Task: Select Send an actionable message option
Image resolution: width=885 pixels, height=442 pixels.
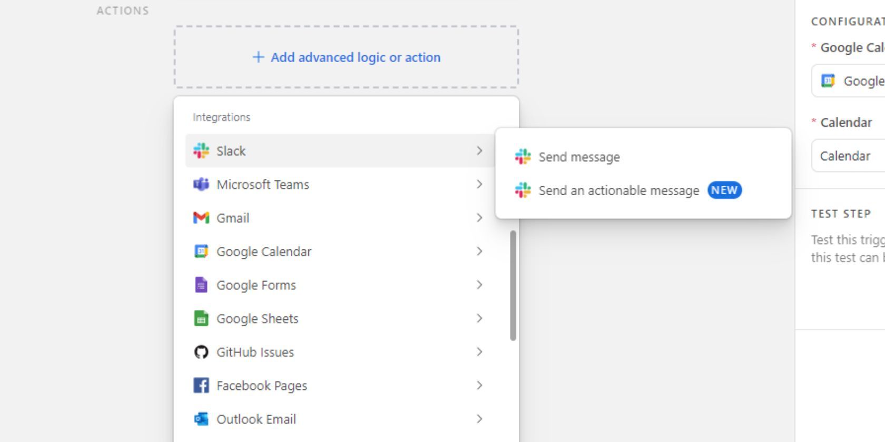Action: pos(618,190)
